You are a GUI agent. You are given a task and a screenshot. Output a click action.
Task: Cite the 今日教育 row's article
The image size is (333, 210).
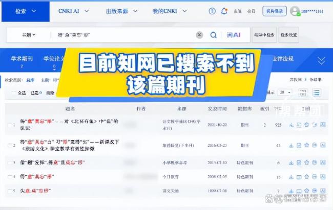coord(315,177)
